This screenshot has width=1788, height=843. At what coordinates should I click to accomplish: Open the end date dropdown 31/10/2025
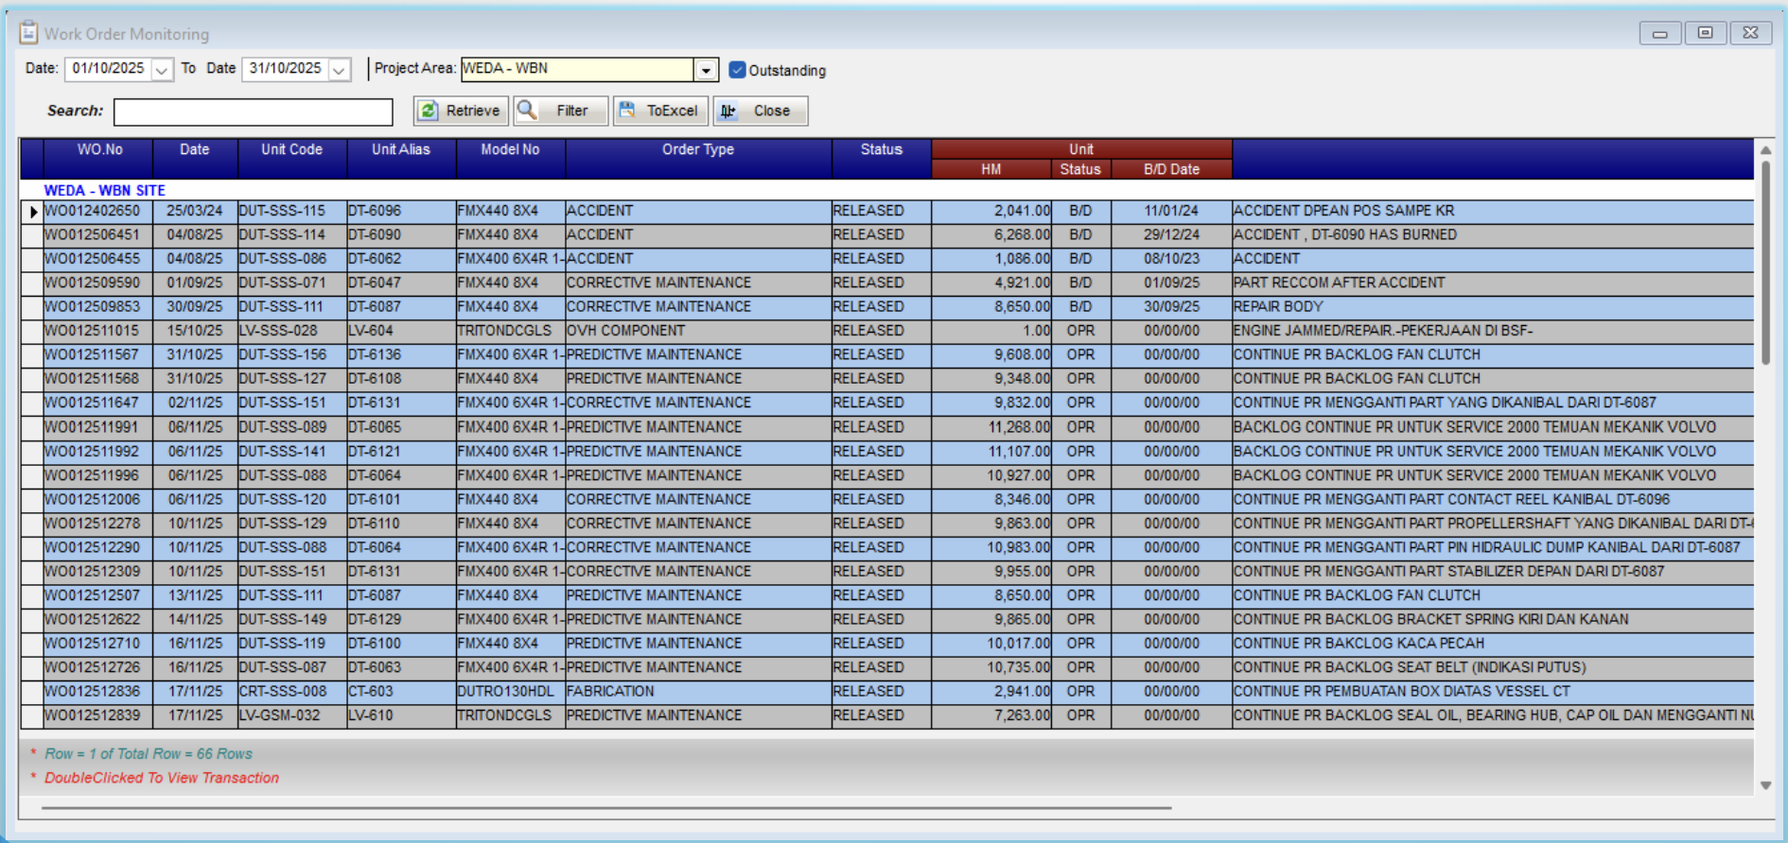click(x=340, y=69)
